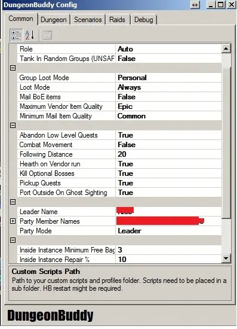Select the Debug tab
Screen dimensions: 237x329
[143, 20]
